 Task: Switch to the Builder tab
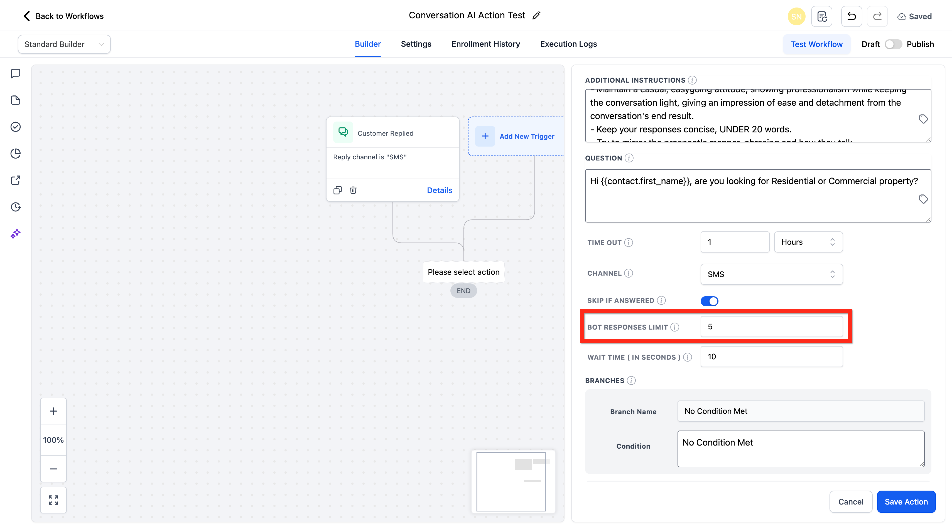(x=367, y=44)
